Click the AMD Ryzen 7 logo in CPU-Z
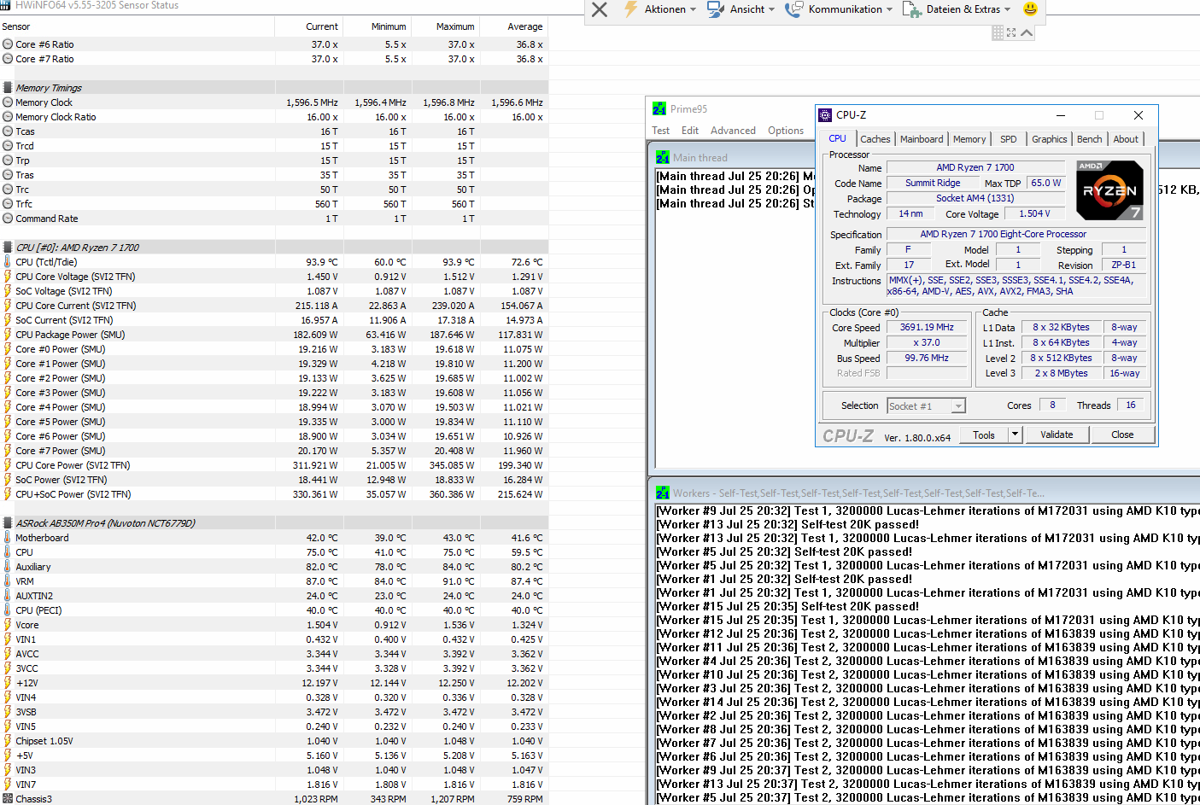The width and height of the screenshot is (1200, 805). click(x=1109, y=190)
